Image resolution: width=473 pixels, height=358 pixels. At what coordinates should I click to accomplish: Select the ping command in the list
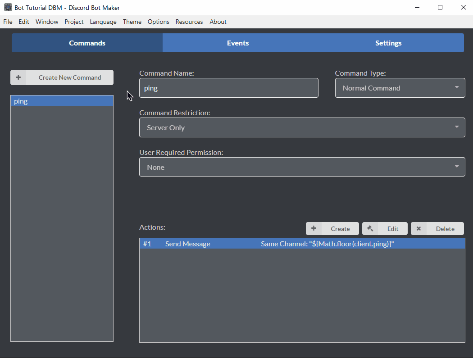coord(62,101)
